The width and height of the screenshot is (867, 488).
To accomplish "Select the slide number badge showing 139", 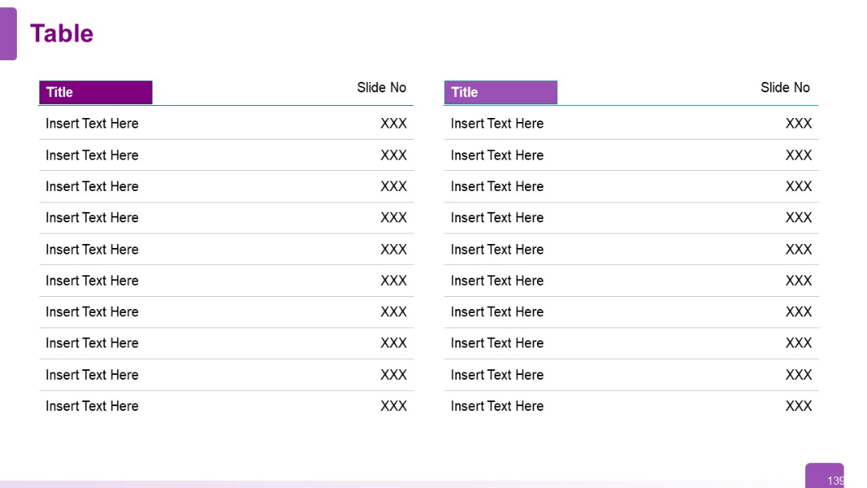I will pyautogui.click(x=825, y=476).
